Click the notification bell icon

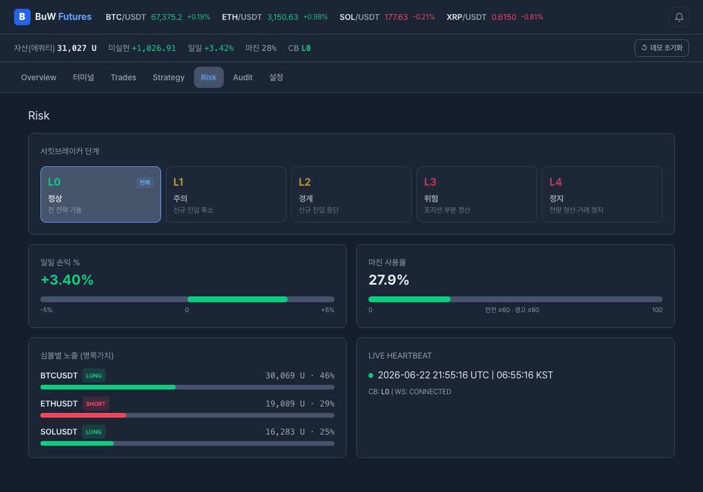(679, 17)
